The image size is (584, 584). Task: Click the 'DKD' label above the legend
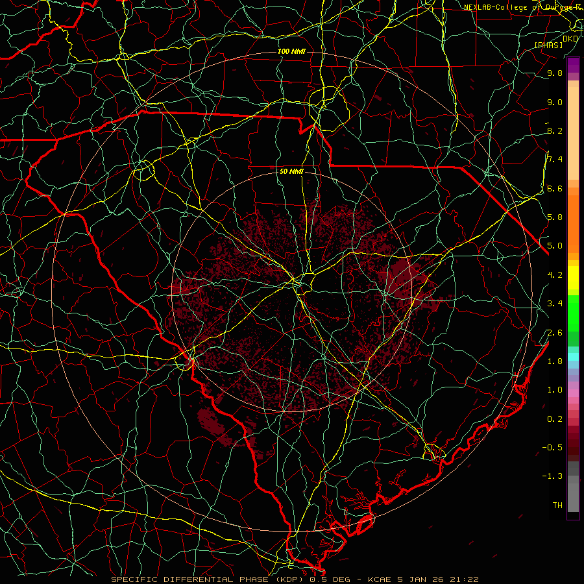[x=570, y=38]
